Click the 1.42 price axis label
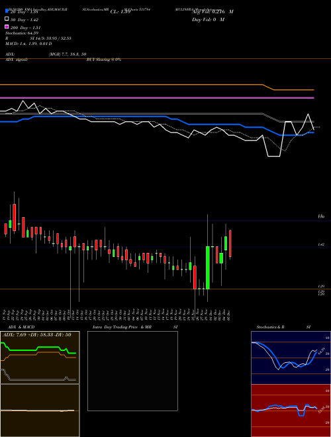The height and width of the screenshot is (437, 331). click(321, 245)
